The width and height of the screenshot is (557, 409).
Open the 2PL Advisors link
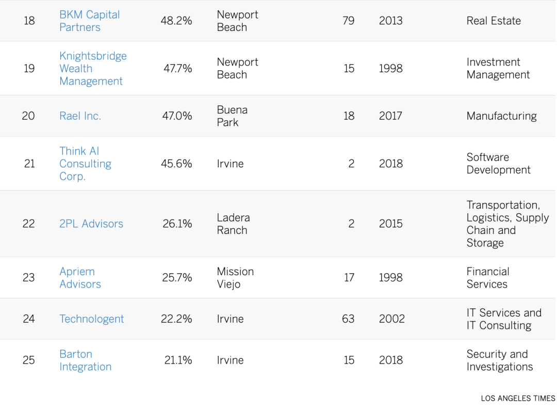click(x=91, y=224)
